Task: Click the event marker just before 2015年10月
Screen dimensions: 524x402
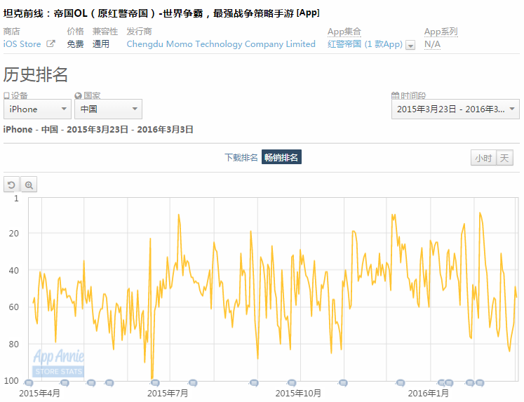Action: coord(292,382)
